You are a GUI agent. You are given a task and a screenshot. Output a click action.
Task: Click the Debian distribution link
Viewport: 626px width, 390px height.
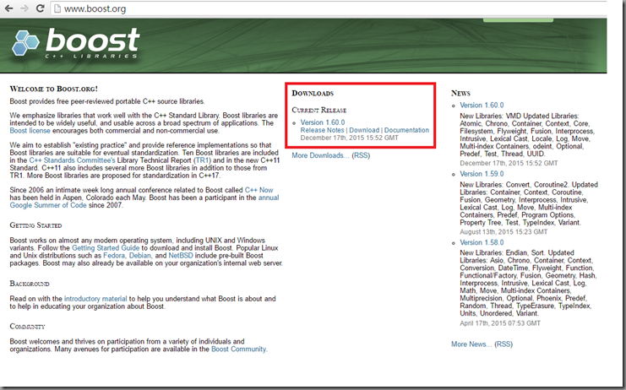tap(139, 256)
